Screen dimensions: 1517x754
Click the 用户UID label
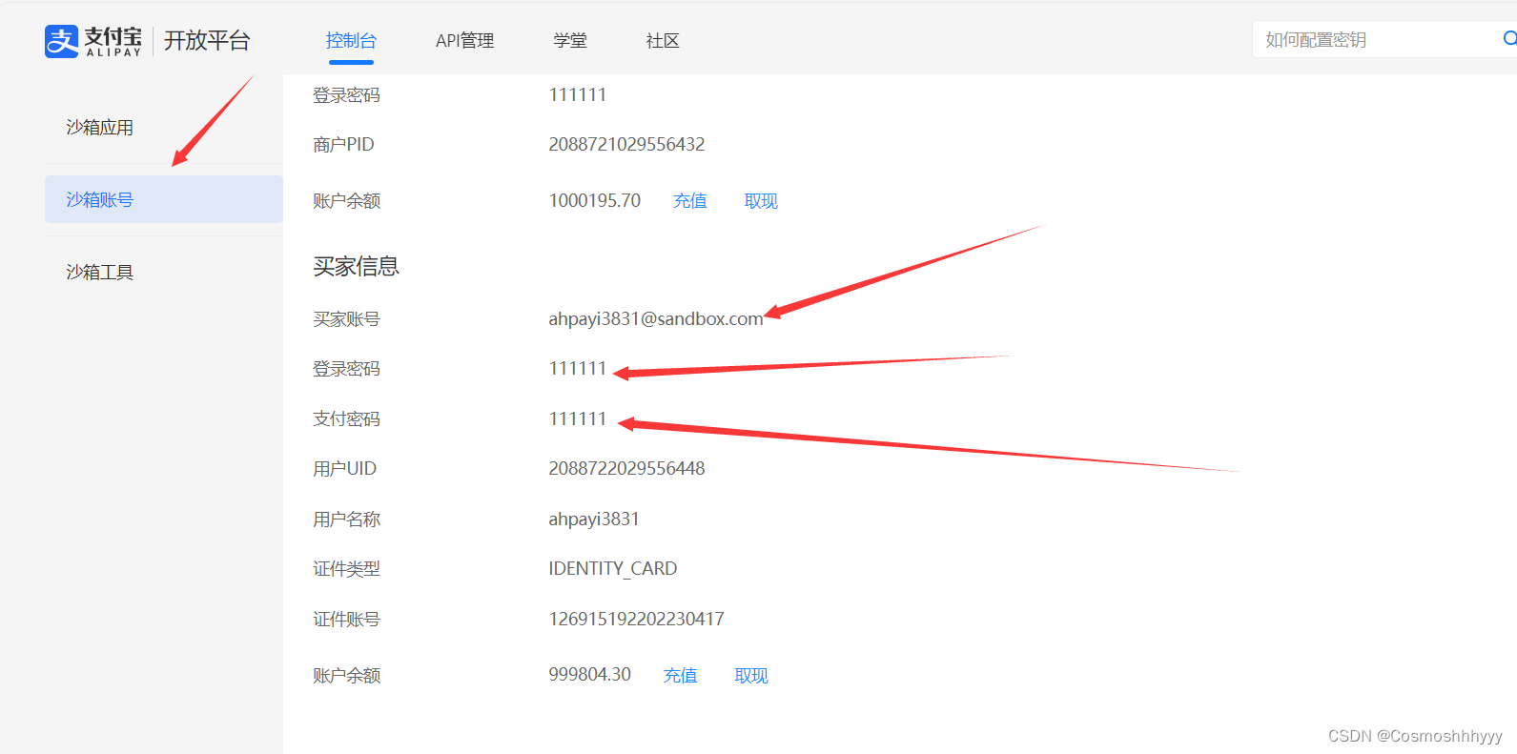pyautogui.click(x=345, y=469)
